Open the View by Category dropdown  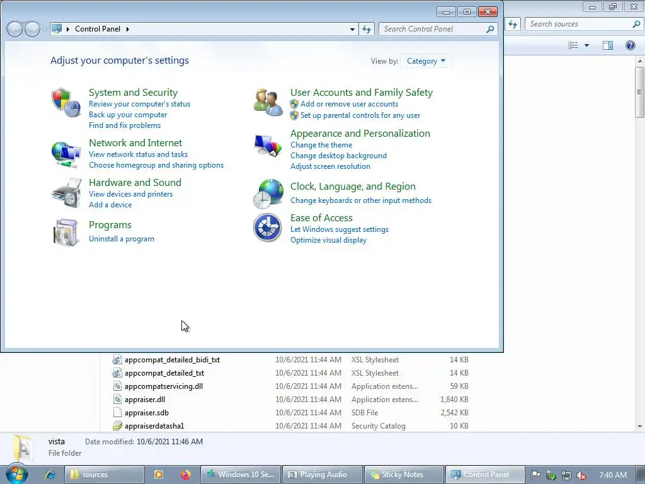[426, 61]
